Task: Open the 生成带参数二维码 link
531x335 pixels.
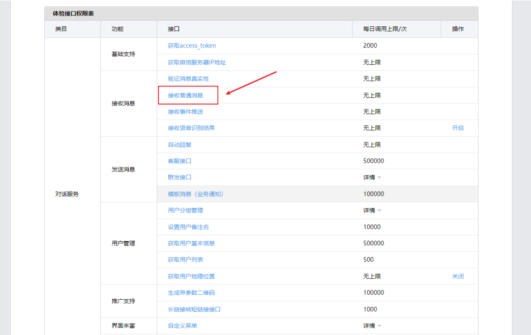Action: 191,293
